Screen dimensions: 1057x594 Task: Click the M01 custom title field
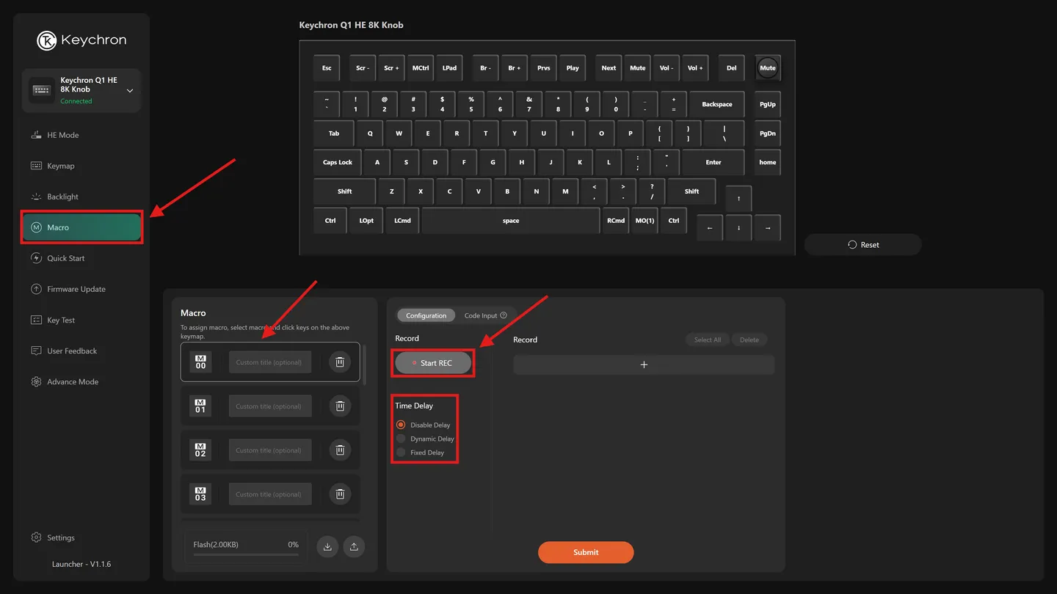270,406
